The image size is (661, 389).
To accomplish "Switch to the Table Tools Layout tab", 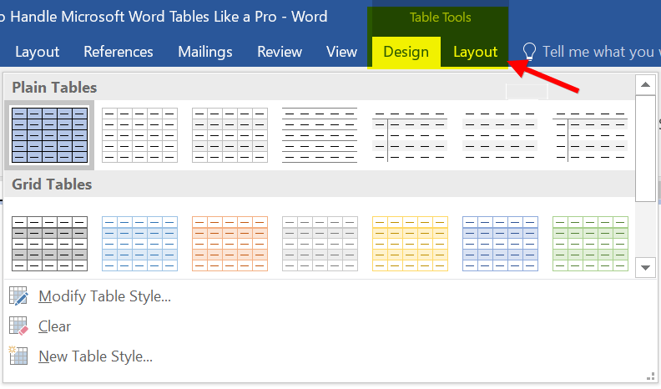I will point(475,52).
